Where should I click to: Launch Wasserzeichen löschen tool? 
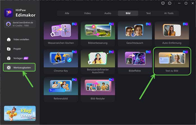60,34
